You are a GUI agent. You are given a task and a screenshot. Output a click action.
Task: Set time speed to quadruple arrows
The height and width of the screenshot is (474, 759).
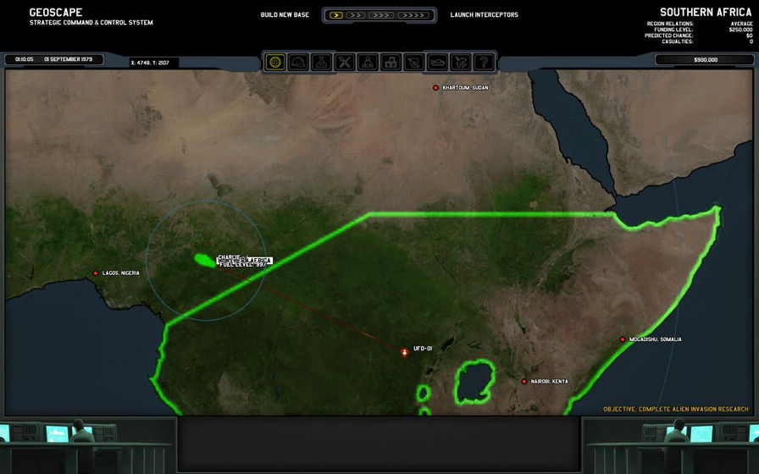(414, 15)
